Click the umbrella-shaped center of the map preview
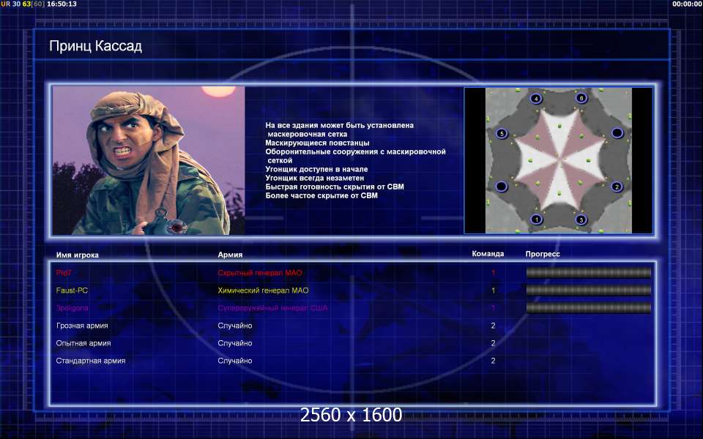 pyautogui.click(x=559, y=159)
